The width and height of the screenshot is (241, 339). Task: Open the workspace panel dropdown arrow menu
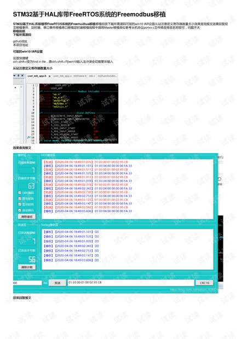[x=14, y=75]
